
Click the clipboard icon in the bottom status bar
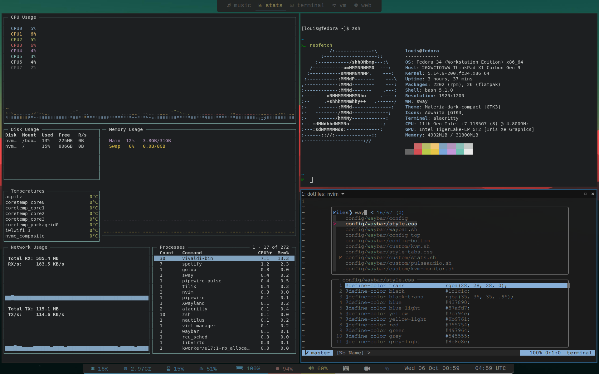coord(387,368)
